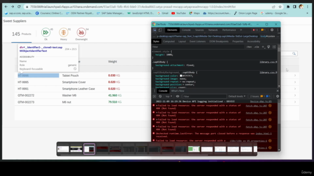Select the third thumbnail in the window switcher strip
Screen dimensions: 314x176
89,149
